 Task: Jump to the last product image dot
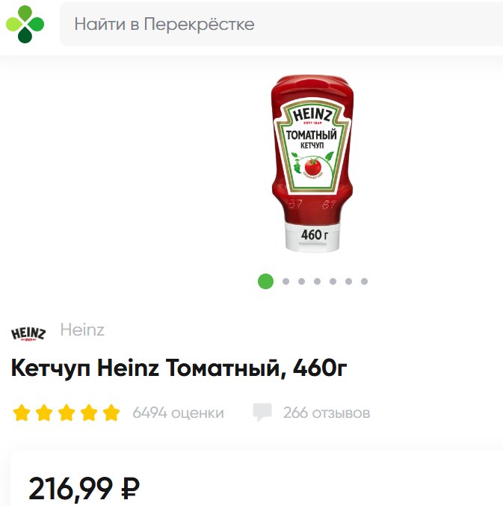[364, 281]
